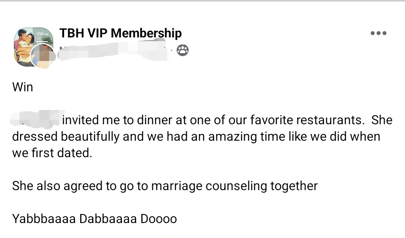The image size is (405, 238).
Task: Click the group members audience icon
Action: pos(182,50)
